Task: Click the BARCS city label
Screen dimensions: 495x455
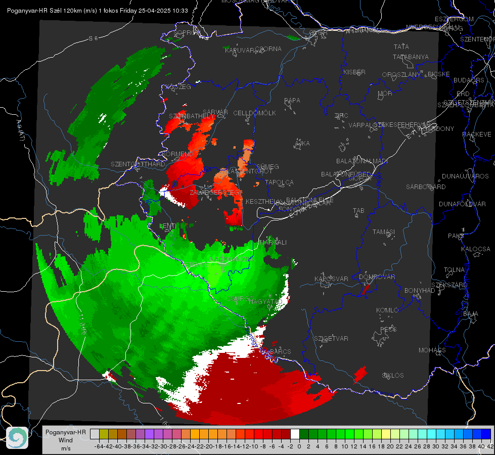Action: pos(280,351)
